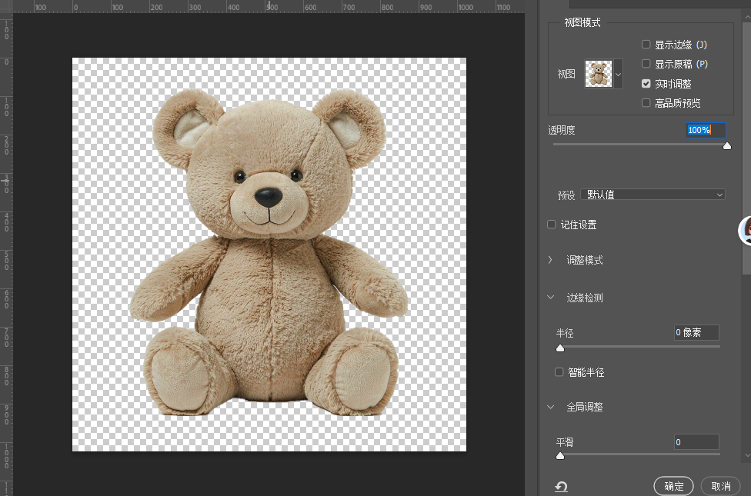This screenshot has height=496, width=751.
Task: Uncheck the 实时调整 checkbox
Action: pos(646,83)
